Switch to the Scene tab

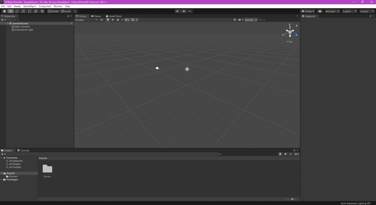[81, 16]
